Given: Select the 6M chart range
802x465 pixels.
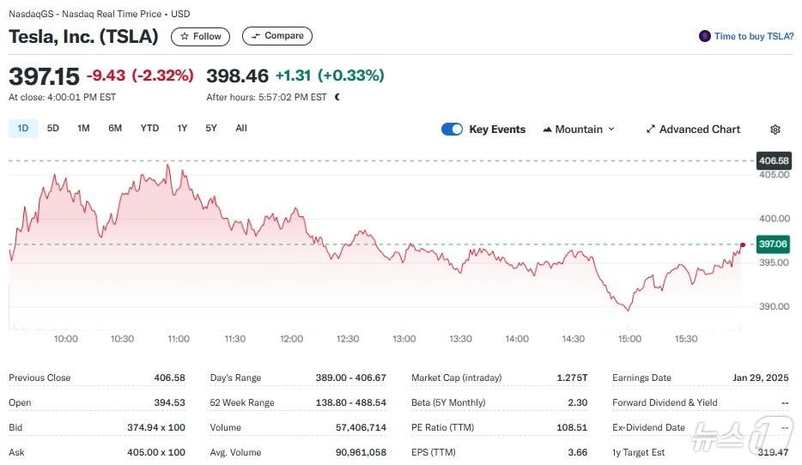Looking at the screenshot, I should pyautogui.click(x=115, y=129).
